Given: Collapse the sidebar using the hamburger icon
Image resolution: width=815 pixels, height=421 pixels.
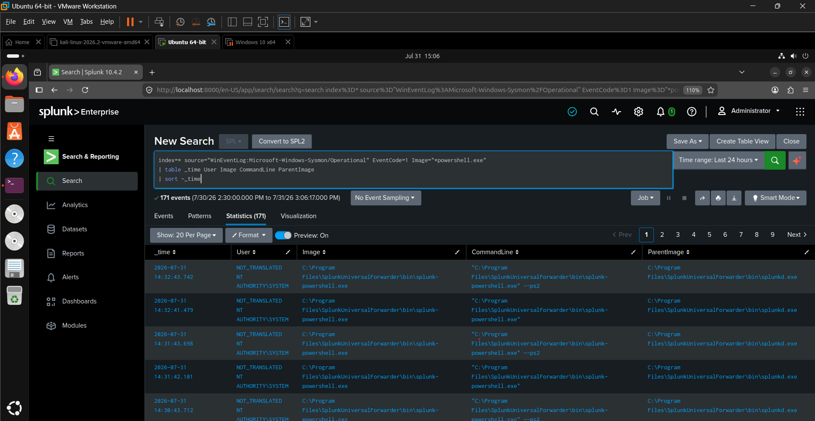Looking at the screenshot, I should 51,139.
